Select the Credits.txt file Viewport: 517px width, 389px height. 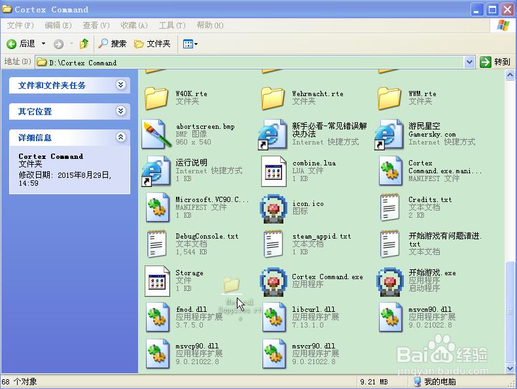click(x=391, y=208)
